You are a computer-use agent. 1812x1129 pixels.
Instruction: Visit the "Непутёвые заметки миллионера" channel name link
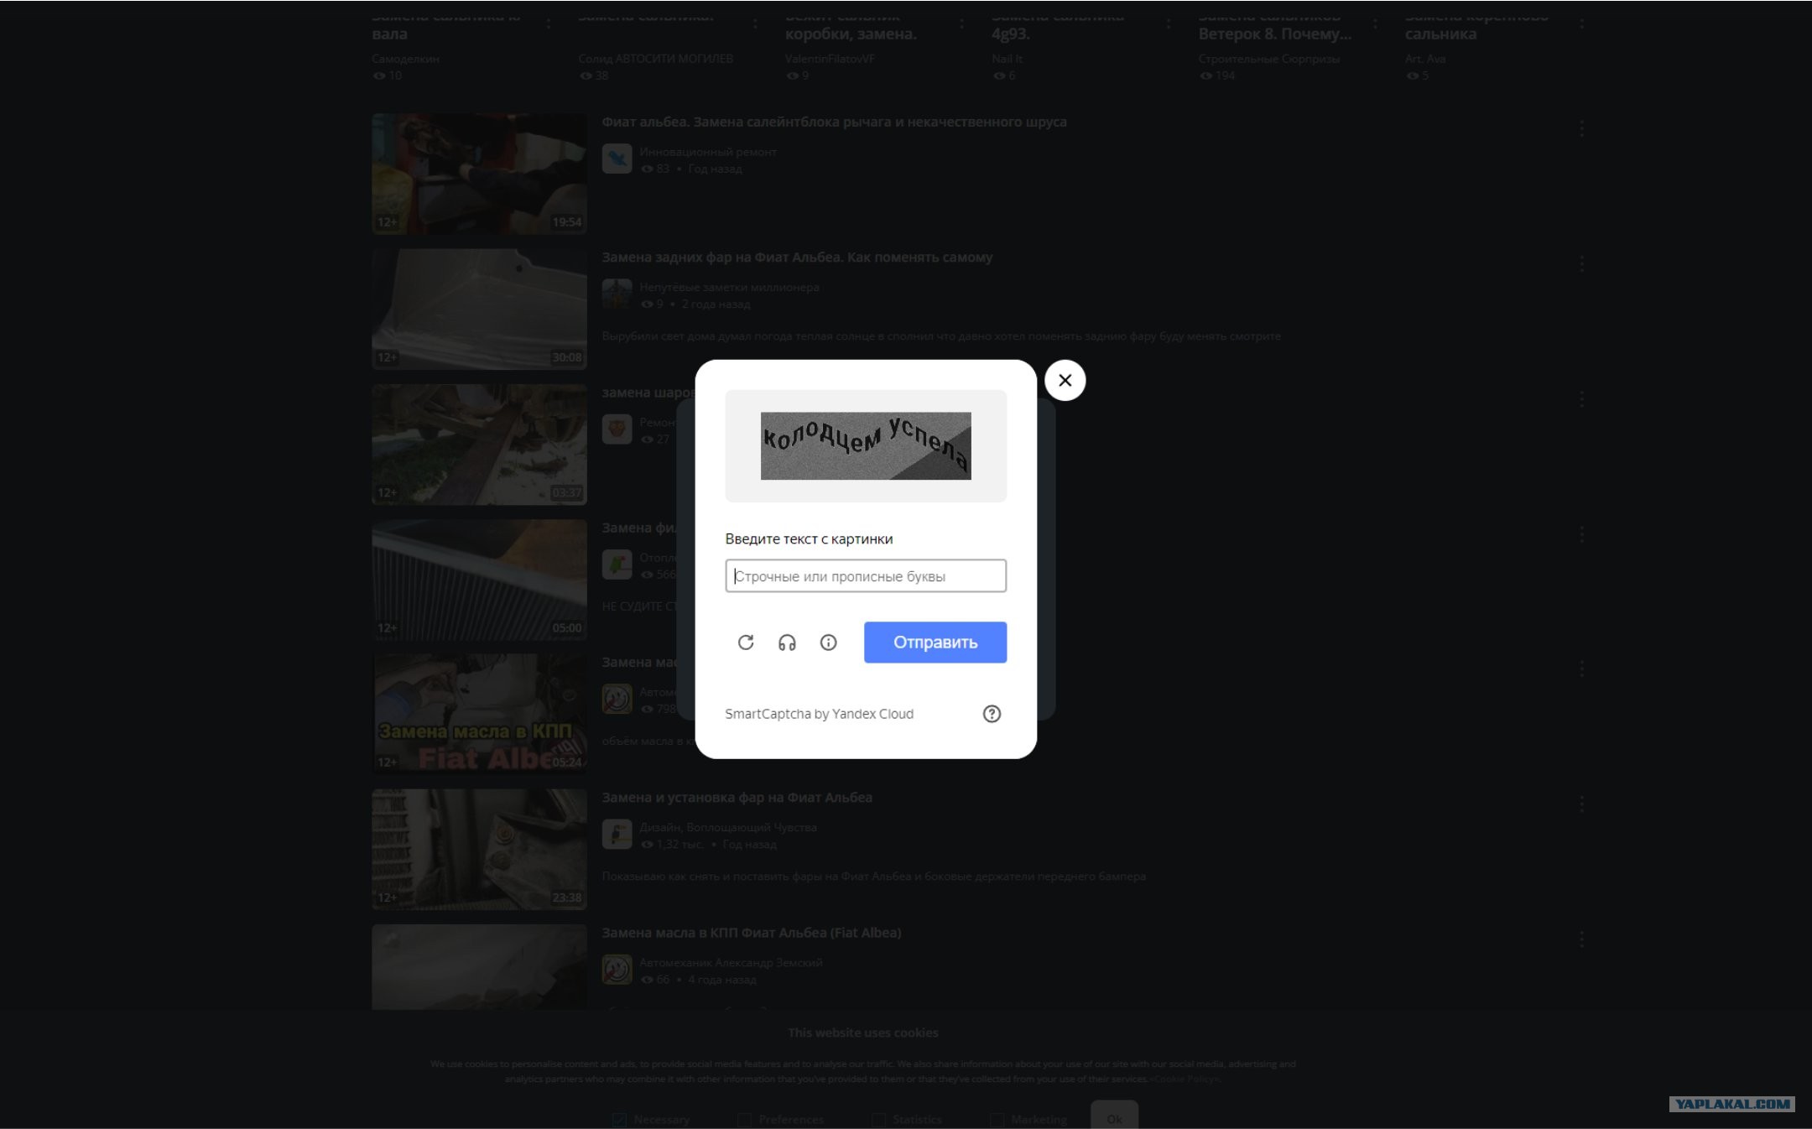729,287
